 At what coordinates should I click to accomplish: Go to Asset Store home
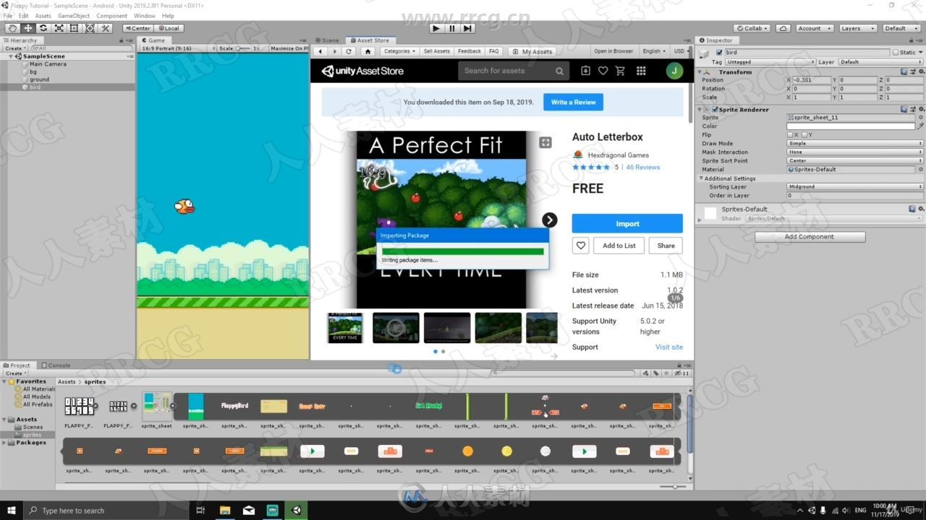click(x=368, y=51)
